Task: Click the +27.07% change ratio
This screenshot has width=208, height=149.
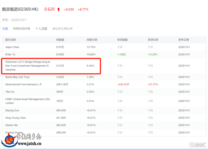Action: pyautogui.click(x=153, y=84)
